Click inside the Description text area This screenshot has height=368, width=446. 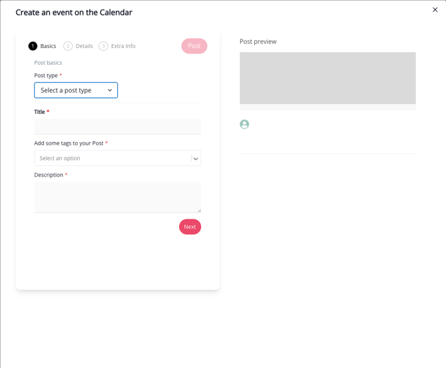point(116,197)
